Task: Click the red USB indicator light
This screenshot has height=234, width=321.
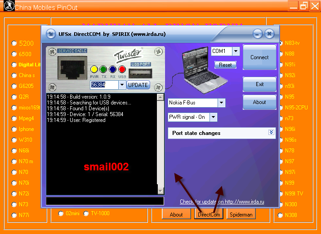Action: 122,69
